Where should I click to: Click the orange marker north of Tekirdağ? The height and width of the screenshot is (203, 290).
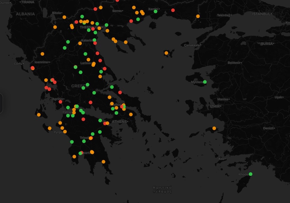[x=198, y=16]
